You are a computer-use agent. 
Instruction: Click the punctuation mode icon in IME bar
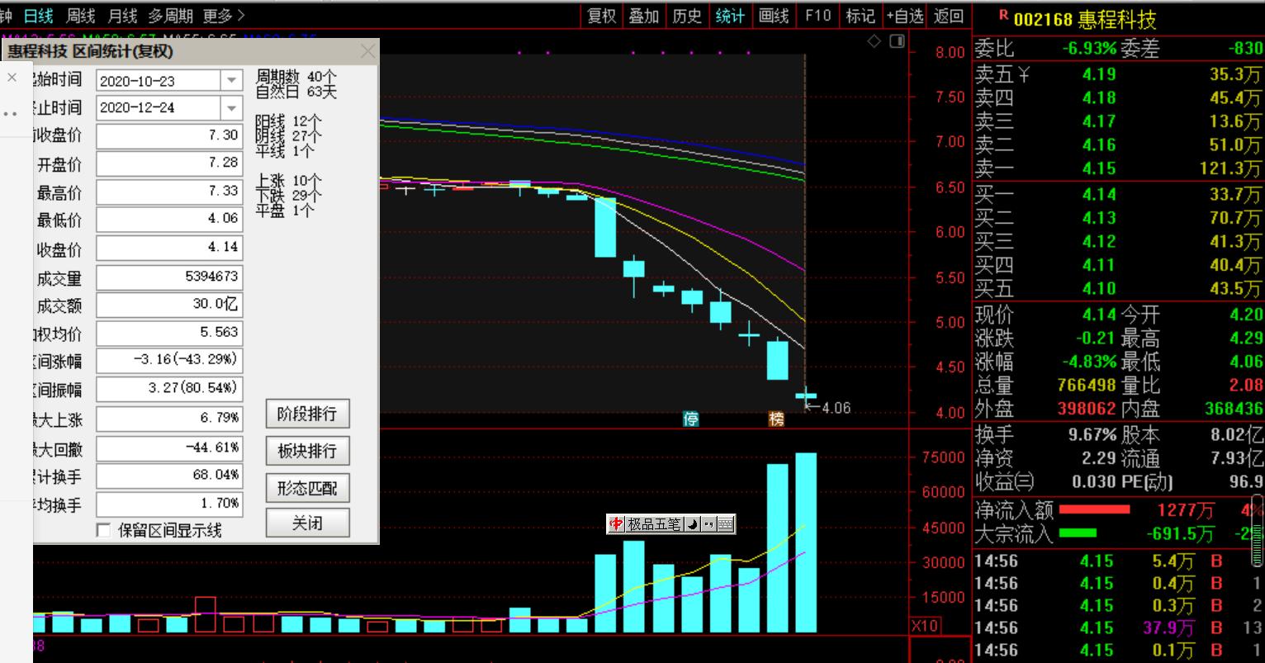pyautogui.click(x=708, y=524)
